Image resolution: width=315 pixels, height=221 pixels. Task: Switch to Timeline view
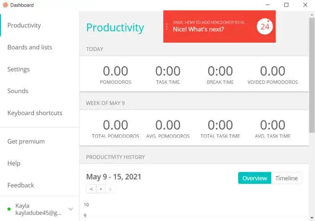click(286, 178)
